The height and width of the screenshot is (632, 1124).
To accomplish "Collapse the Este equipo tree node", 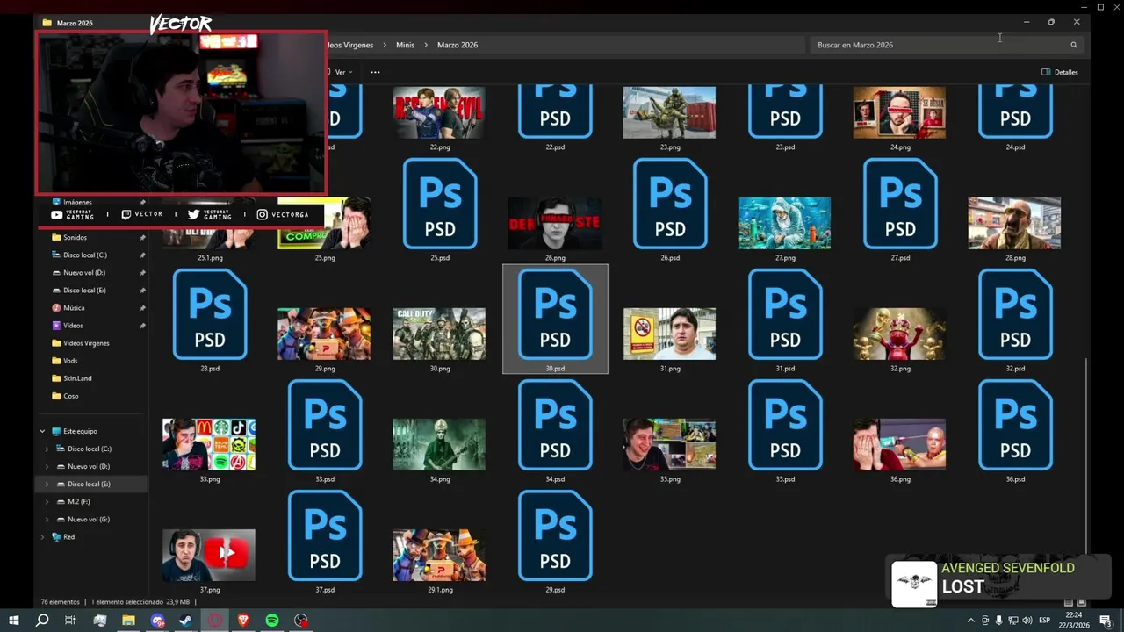I will [x=42, y=431].
